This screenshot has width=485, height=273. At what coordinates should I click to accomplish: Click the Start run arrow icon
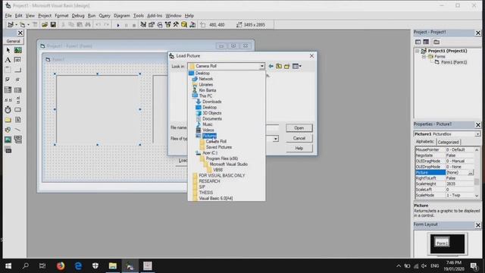(118, 25)
